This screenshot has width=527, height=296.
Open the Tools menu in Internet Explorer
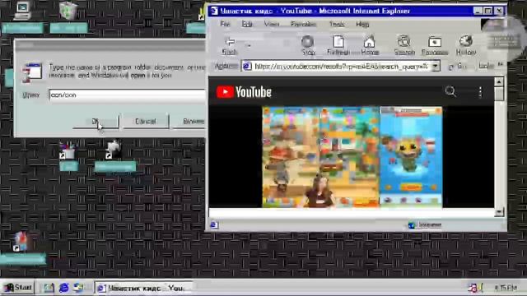coord(337,24)
